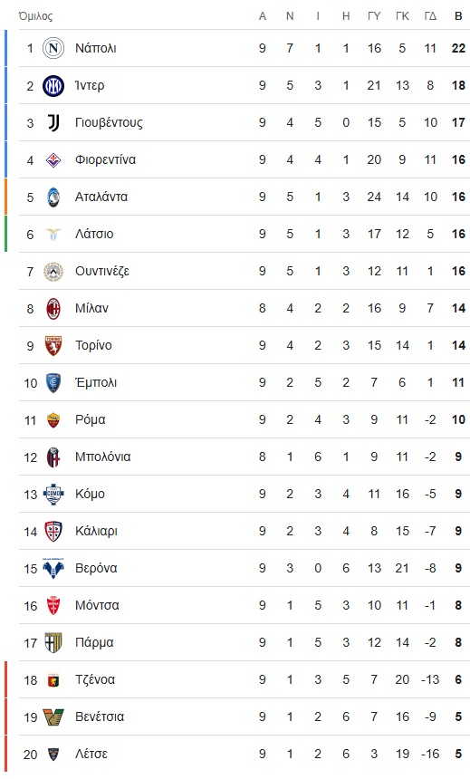Viewport: 470px width, 779px height.
Task: Click the ΓΔ goal difference header
Action: coord(430,16)
